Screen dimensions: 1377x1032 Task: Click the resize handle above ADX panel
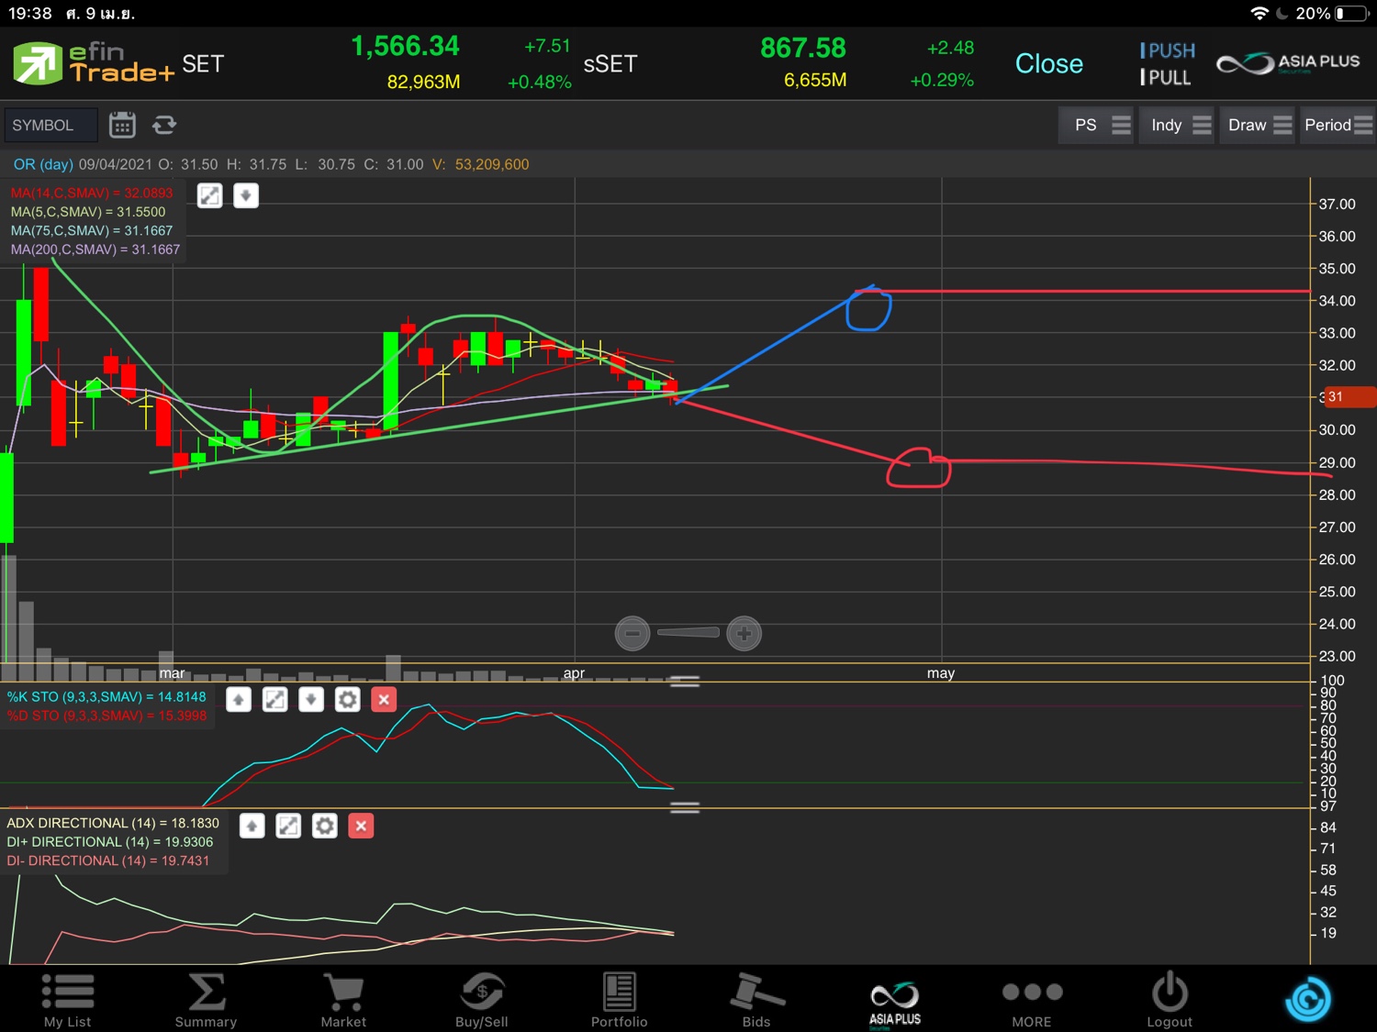(x=685, y=807)
